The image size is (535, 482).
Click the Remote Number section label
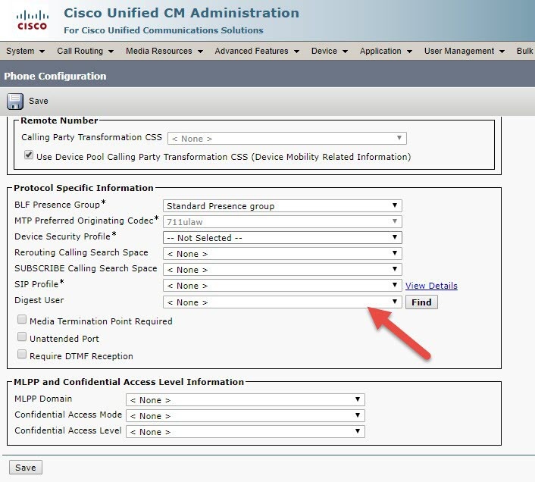pos(59,121)
